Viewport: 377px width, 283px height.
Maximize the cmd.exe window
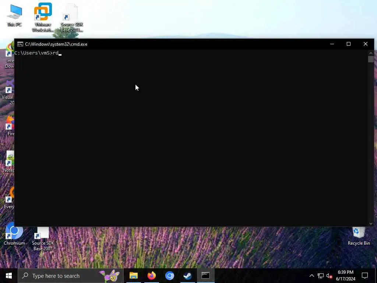tap(348, 44)
